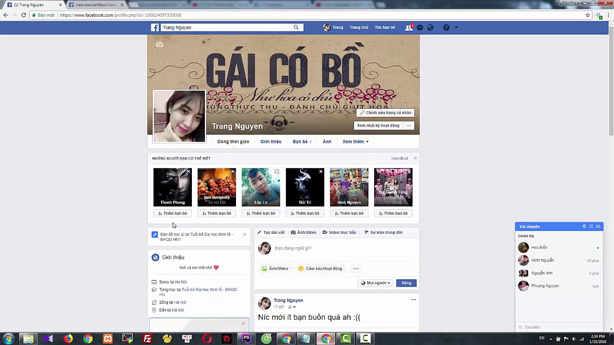Image resolution: width=614 pixels, height=345 pixels.
Task: Switch to view-source browser tab
Action: pos(96,5)
